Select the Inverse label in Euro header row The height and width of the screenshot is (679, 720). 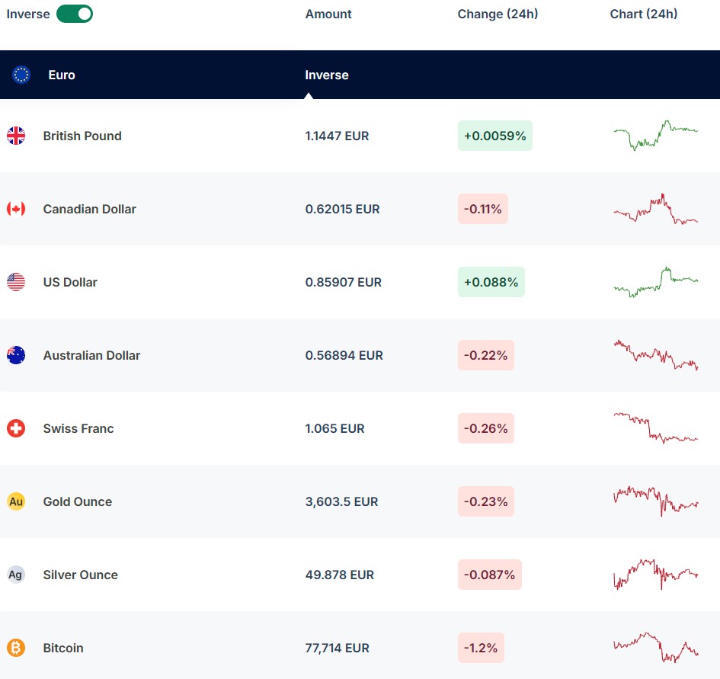click(327, 75)
